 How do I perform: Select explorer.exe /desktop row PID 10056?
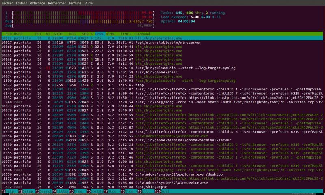[x=162, y=174]
